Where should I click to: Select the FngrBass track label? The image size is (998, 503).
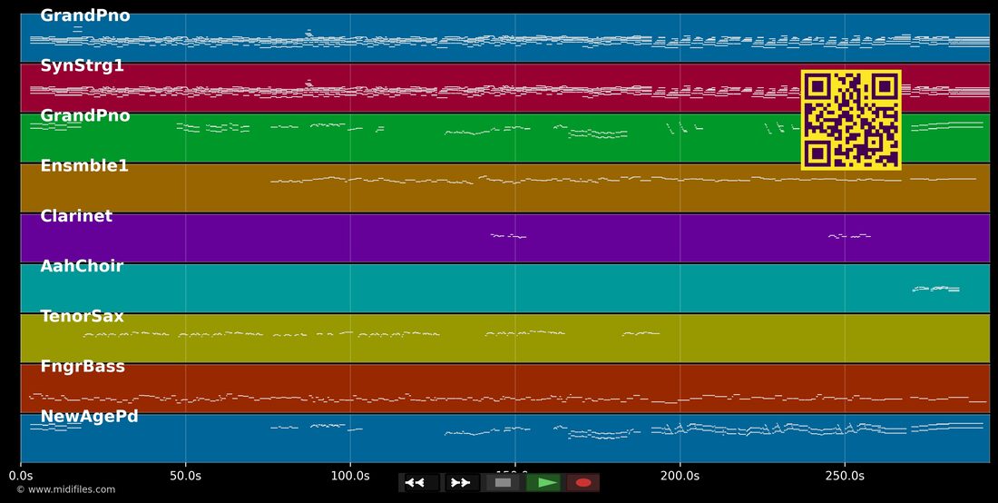click(x=83, y=367)
